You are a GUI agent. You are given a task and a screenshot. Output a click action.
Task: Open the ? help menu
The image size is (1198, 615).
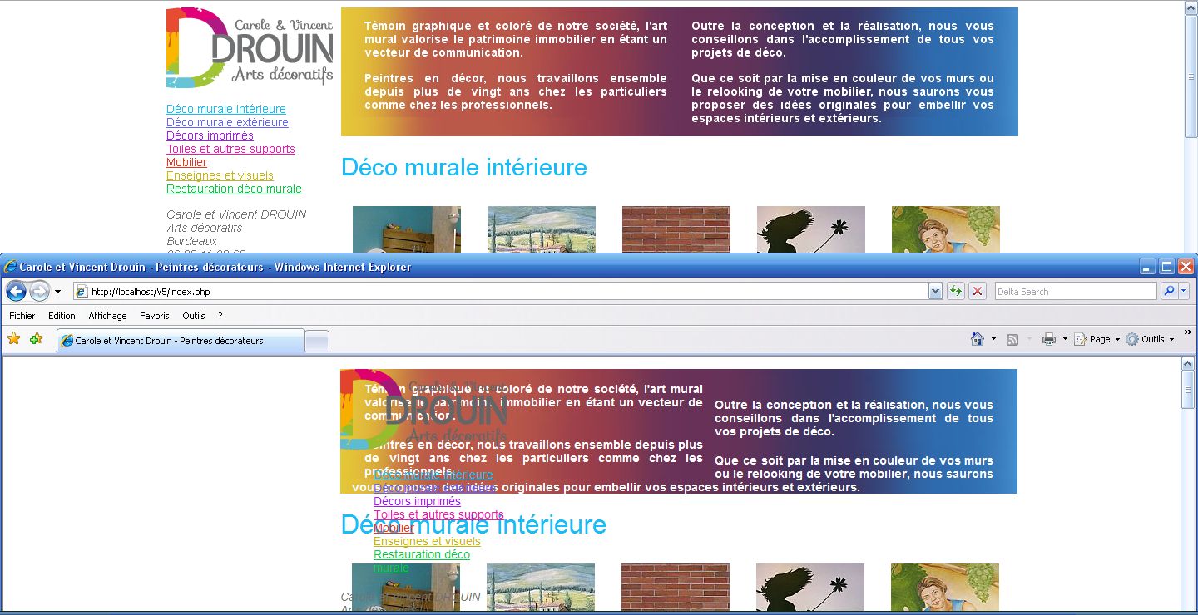tap(220, 316)
